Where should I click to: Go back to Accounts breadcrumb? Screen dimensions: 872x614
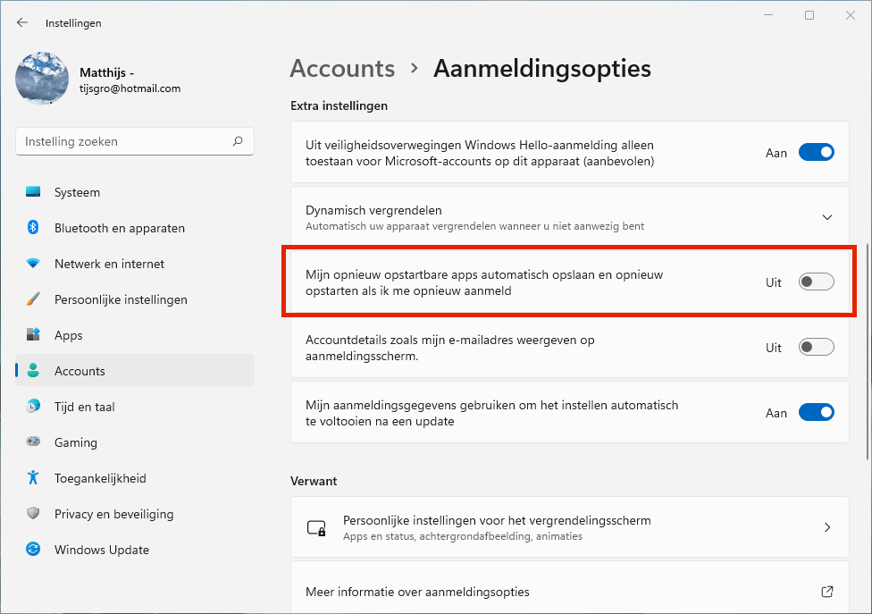click(x=342, y=69)
